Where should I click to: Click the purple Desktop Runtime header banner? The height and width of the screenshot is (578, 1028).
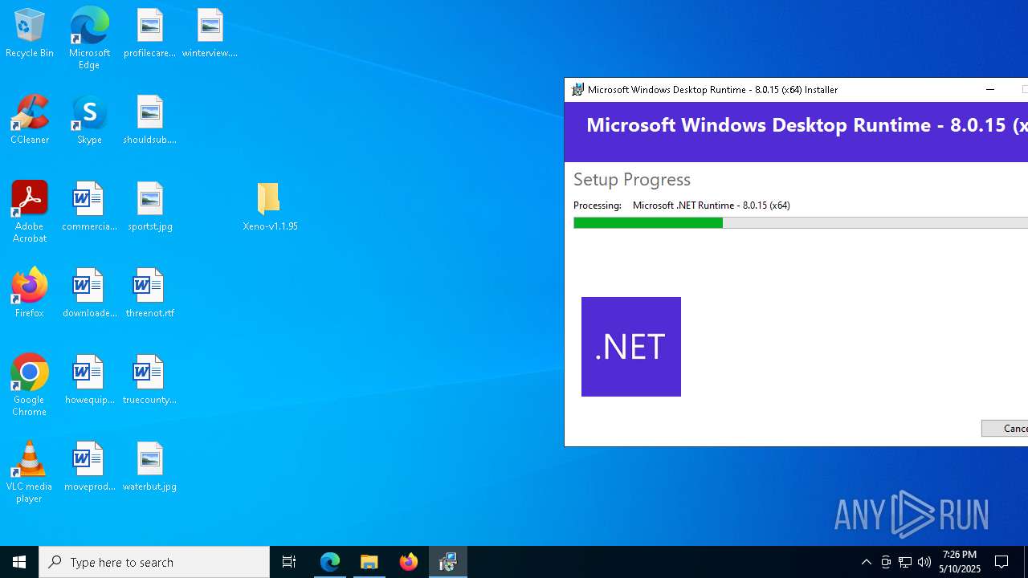point(796,132)
